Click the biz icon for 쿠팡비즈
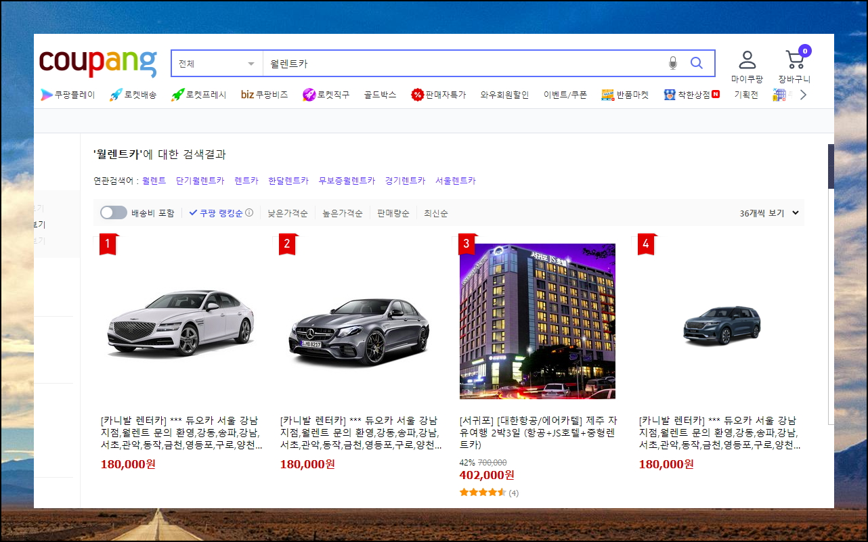Viewport: 868px width, 542px height. point(247,95)
